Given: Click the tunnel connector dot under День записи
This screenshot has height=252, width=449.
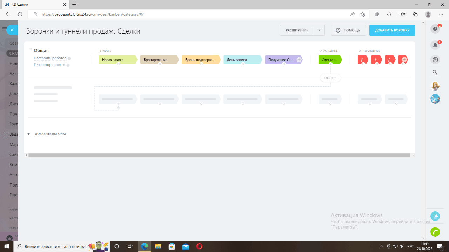Looking at the screenshot, I should 243,64.
